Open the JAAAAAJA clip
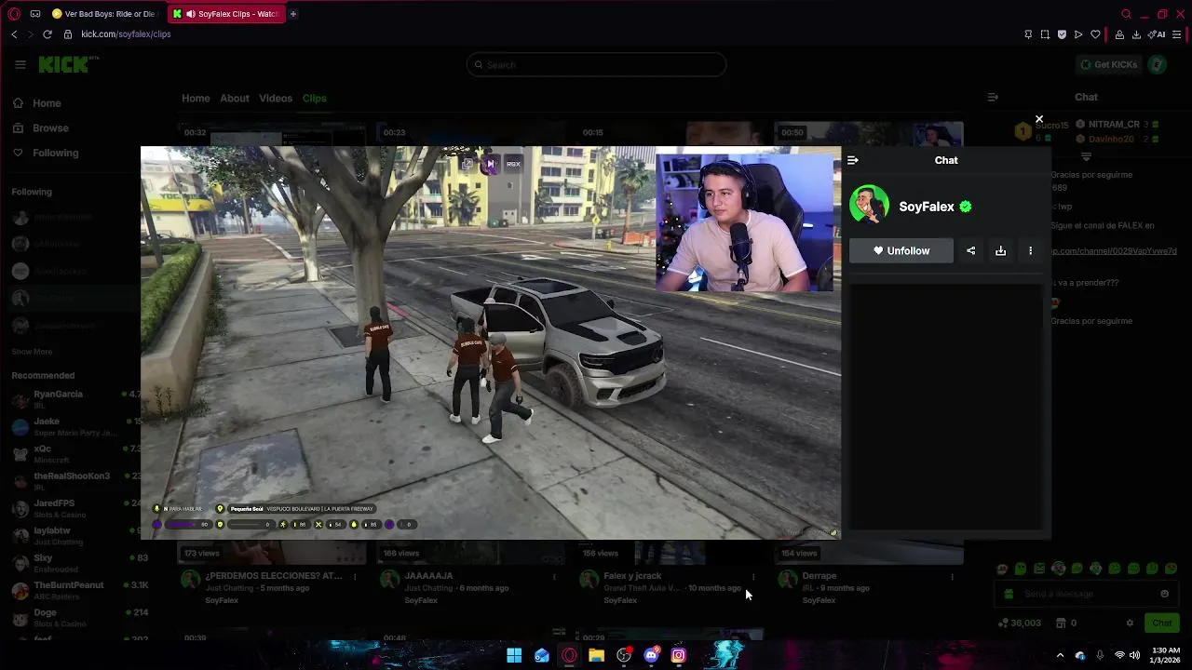The height and width of the screenshot is (670, 1192). pyautogui.click(x=428, y=576)
